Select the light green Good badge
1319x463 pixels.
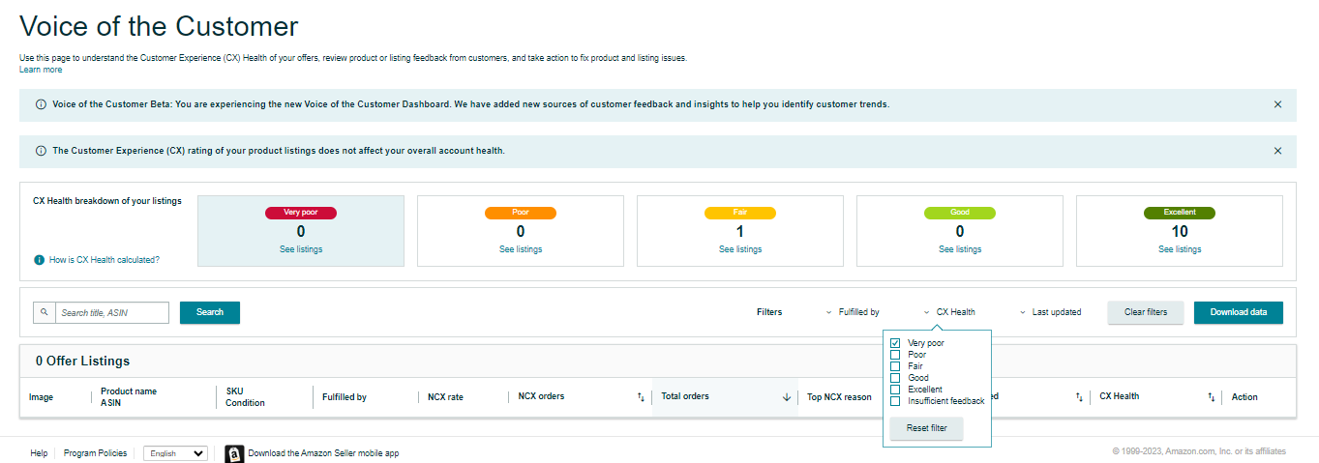[x=960, y=213]
